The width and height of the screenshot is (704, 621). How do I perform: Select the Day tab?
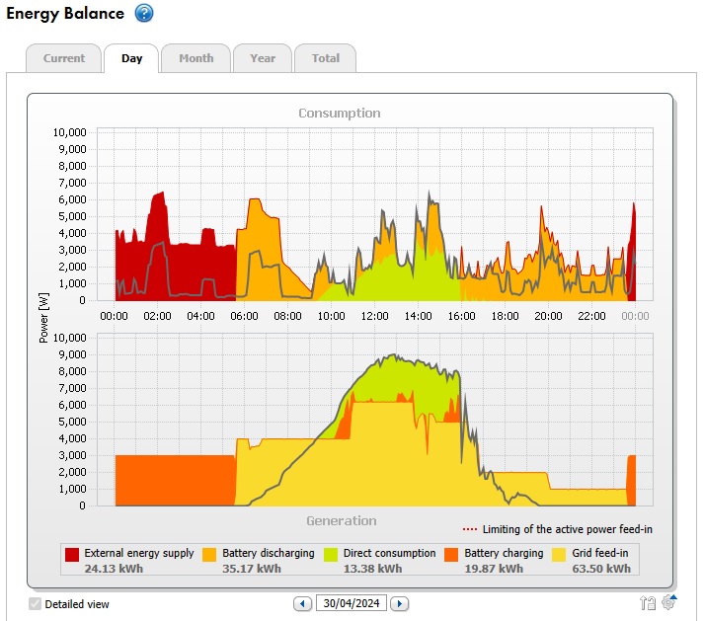pos(131,58)
